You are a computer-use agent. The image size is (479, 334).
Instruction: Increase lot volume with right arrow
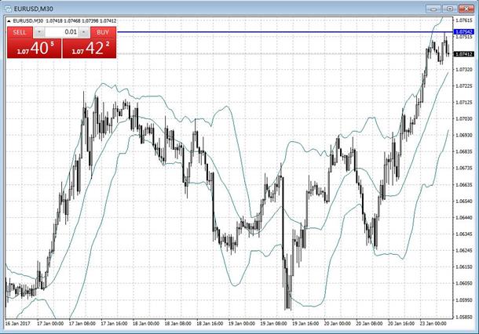[84, 32]
